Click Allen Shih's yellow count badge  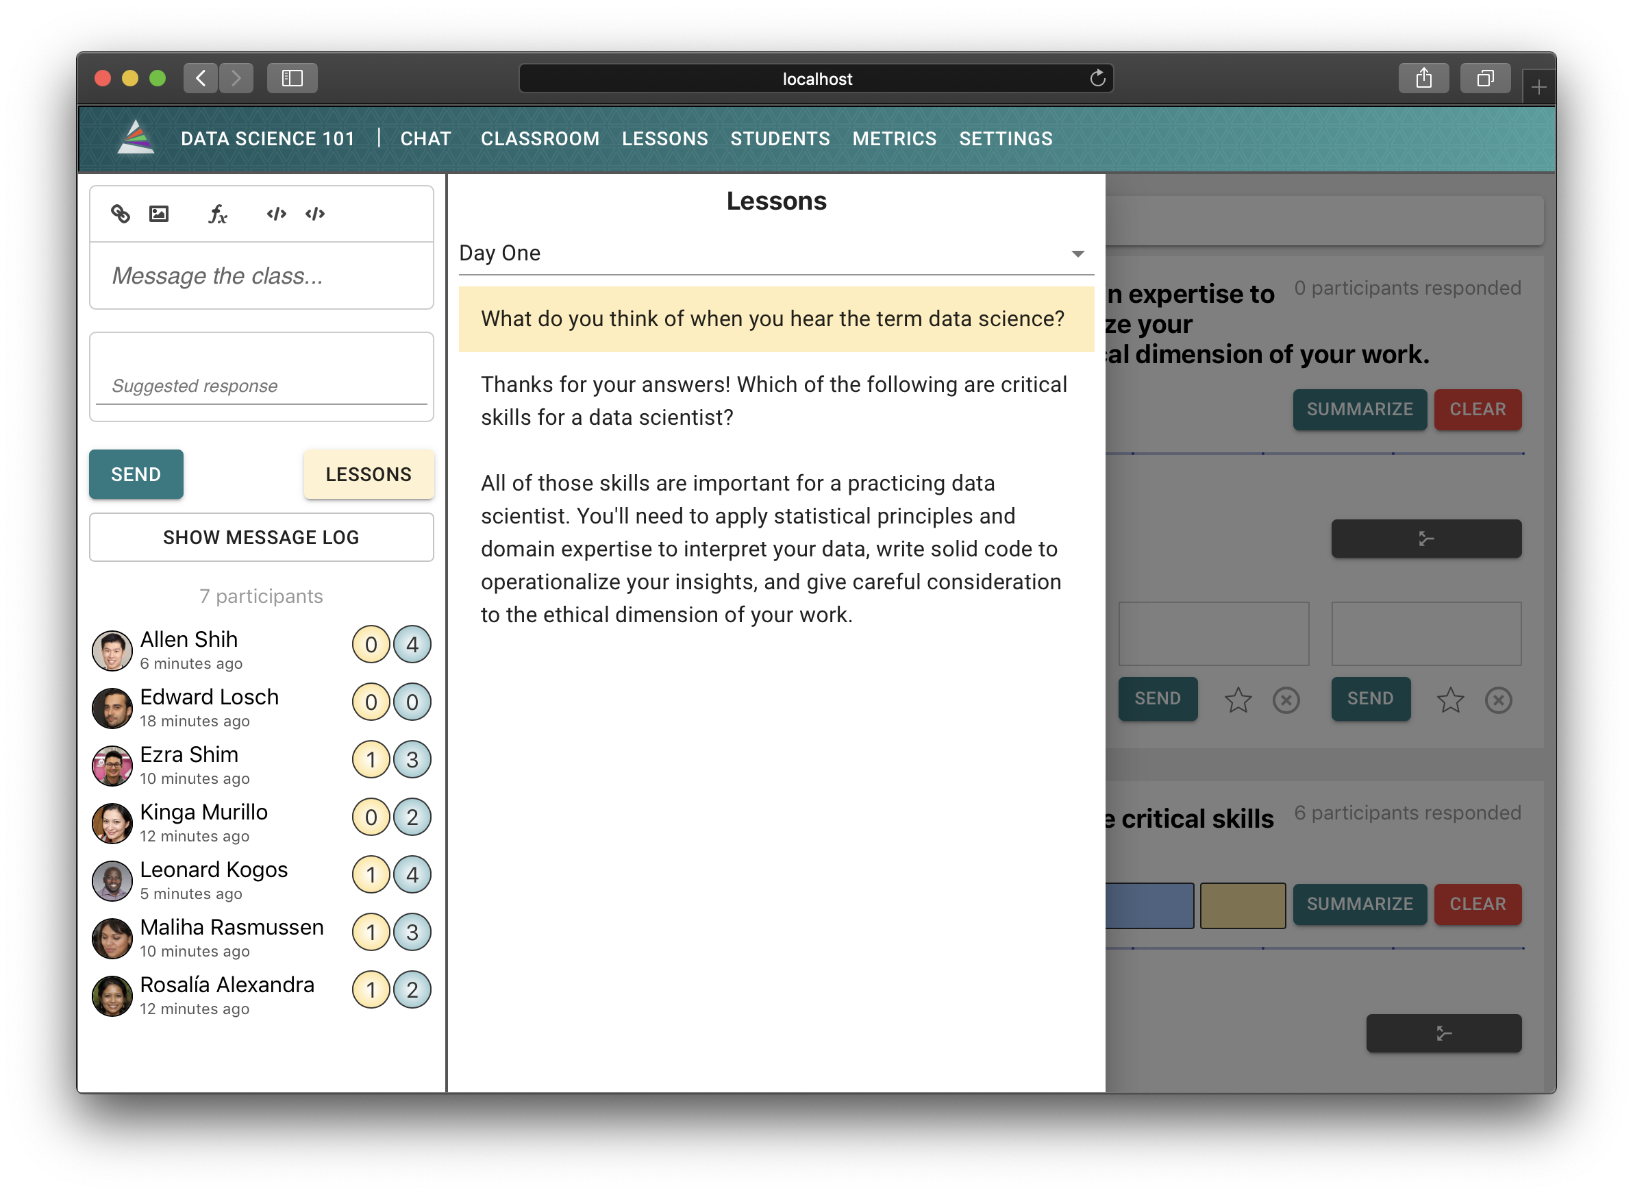coord(371,645)
